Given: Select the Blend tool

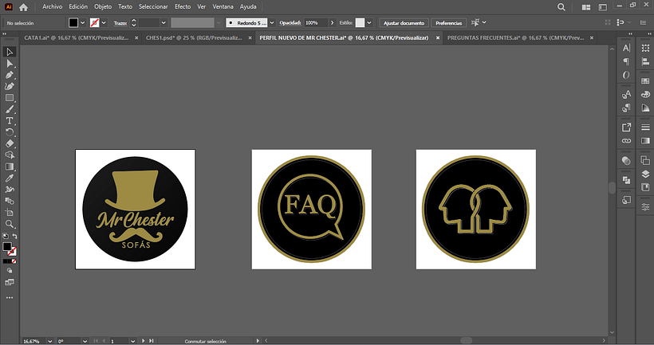Looking at the screenshot, I should tap(10, 201).
